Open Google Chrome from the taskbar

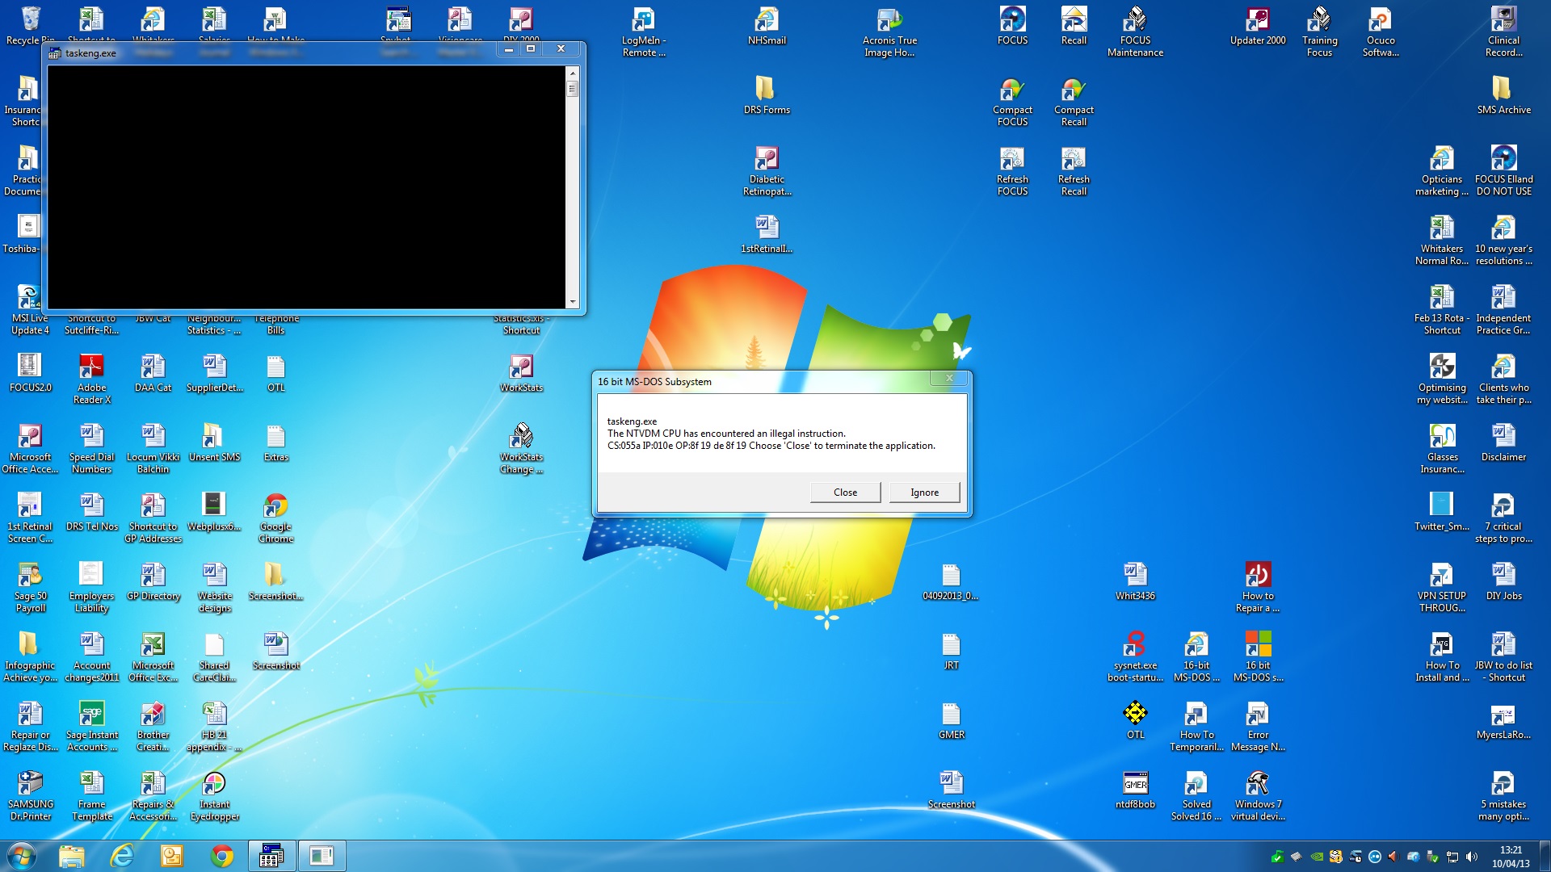coord(222,856)
